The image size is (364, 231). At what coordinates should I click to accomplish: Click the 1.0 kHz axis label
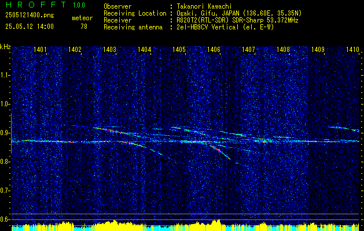pos(5,104)
